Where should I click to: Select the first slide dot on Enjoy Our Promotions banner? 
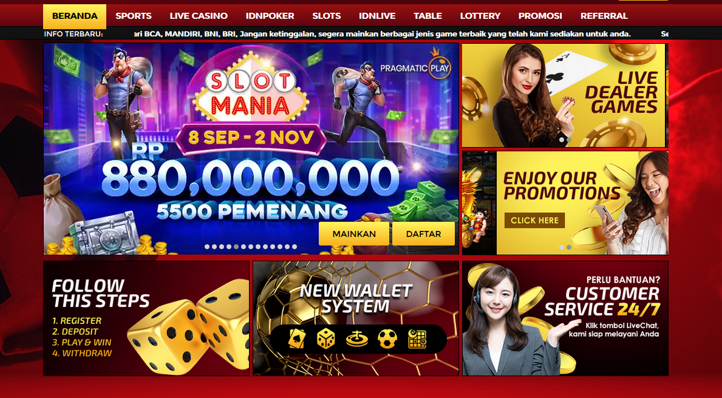pyautogui.click(x=562, y=247)
